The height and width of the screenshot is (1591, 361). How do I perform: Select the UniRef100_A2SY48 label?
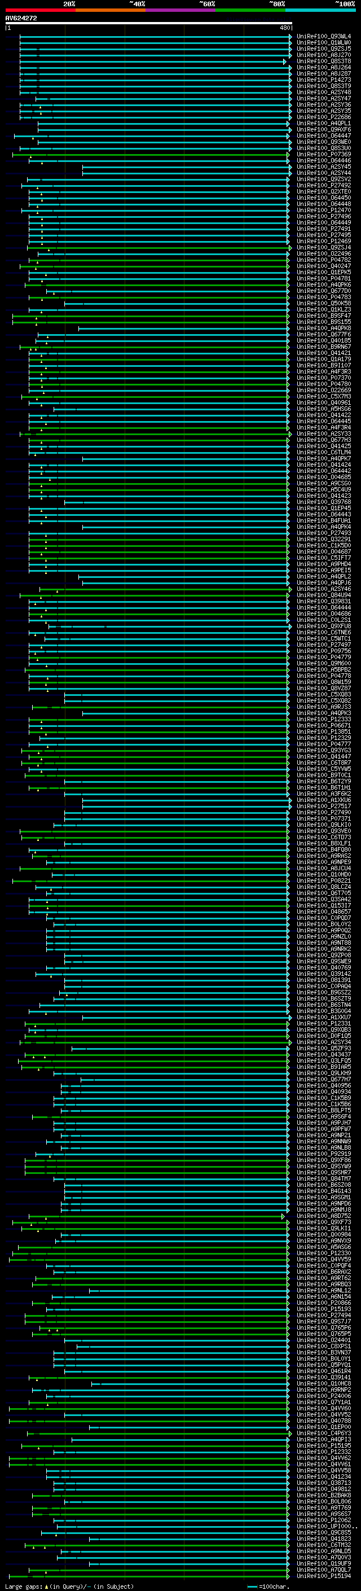[324, 93]
